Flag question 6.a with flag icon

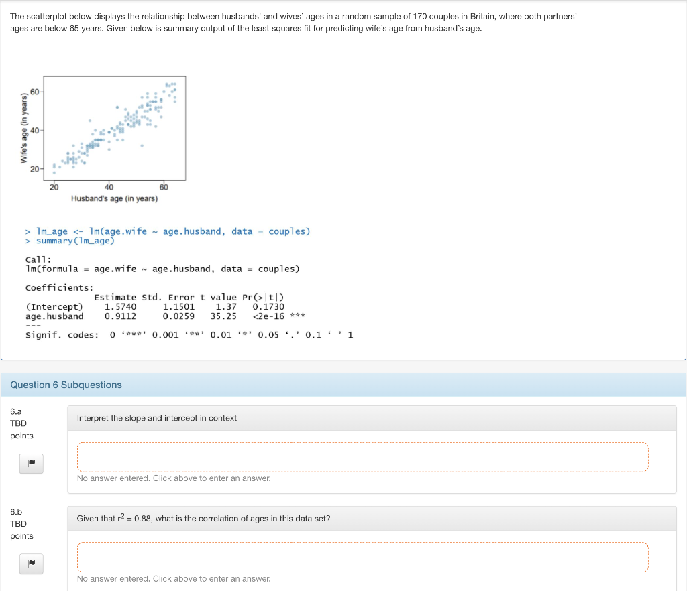click(31, 464)
